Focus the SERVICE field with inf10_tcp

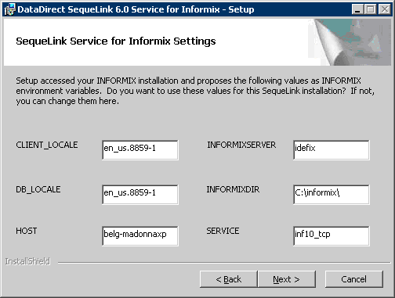[x=332, y=236]
